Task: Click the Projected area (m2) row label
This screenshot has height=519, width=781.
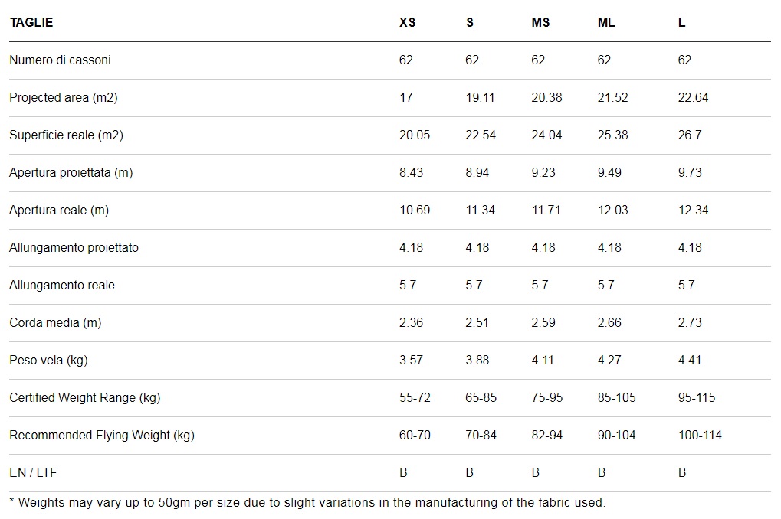Action: [x=64, y=97]
